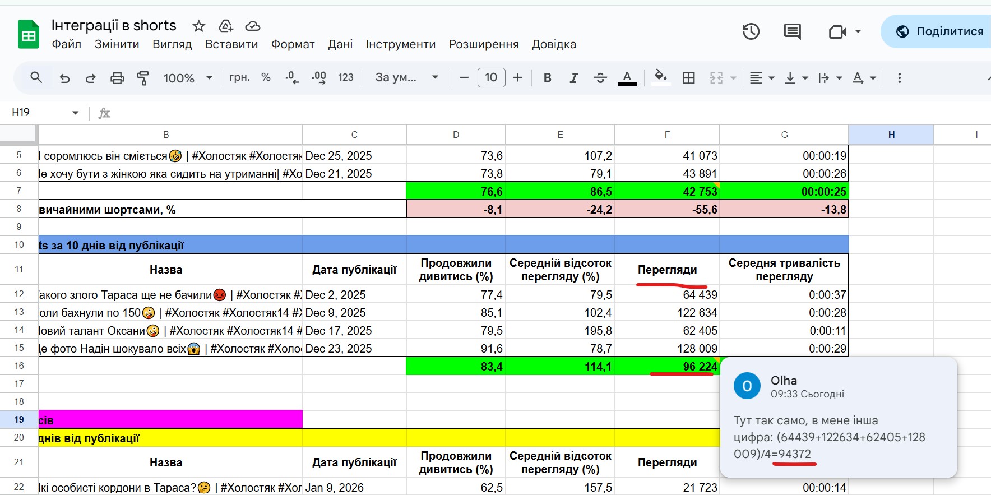Viewport: 991px width, 495px height.
Task: Increase decimal places
Action: pos(319,78)
